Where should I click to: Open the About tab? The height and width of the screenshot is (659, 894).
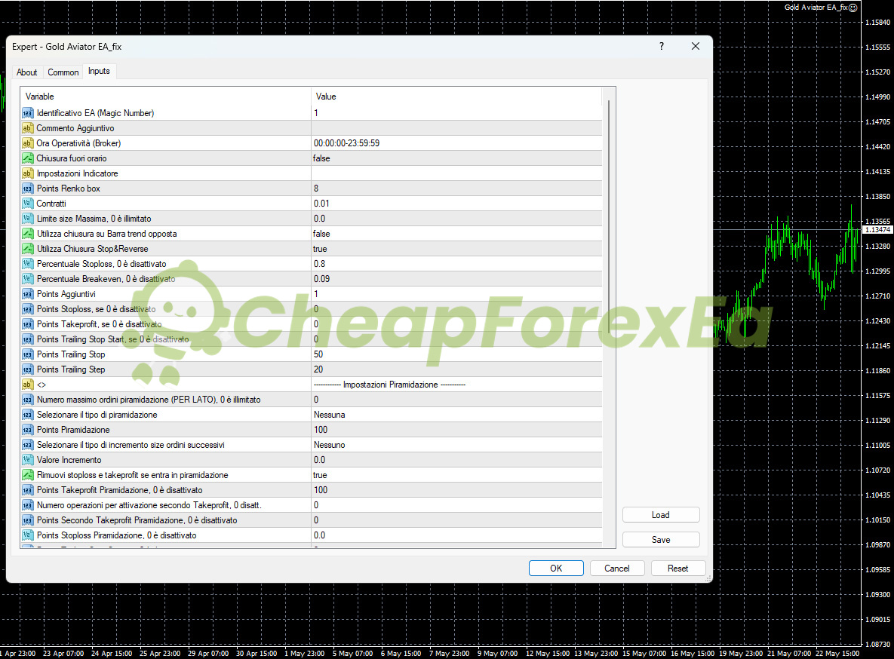tap(27, 72)
